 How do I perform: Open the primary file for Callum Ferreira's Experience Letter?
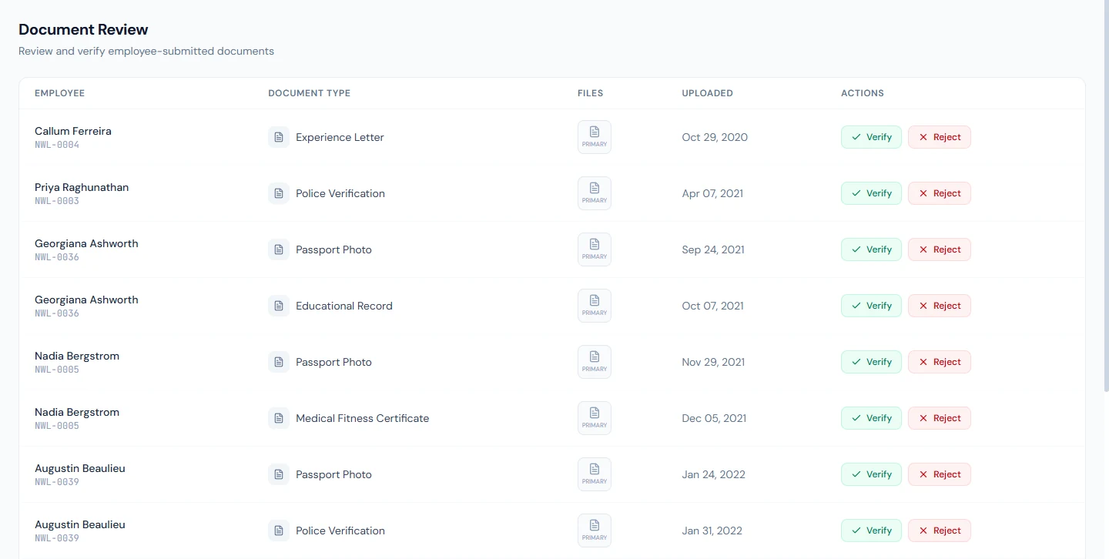(595, 137)
